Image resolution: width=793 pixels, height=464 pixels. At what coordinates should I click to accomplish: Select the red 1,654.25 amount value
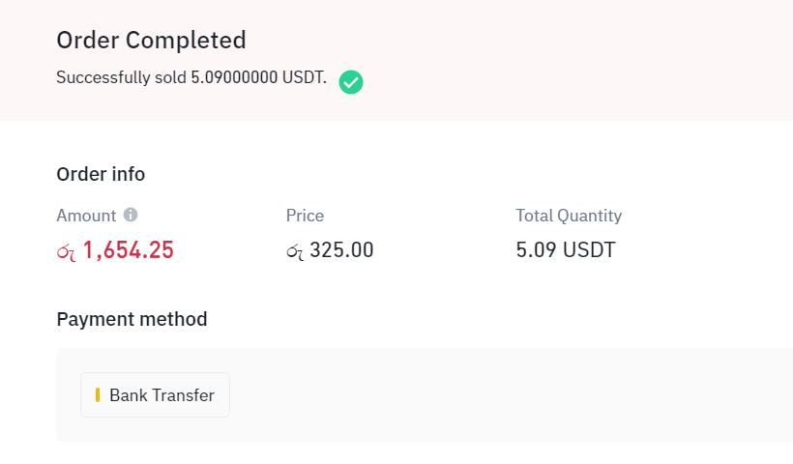point(129,250)
